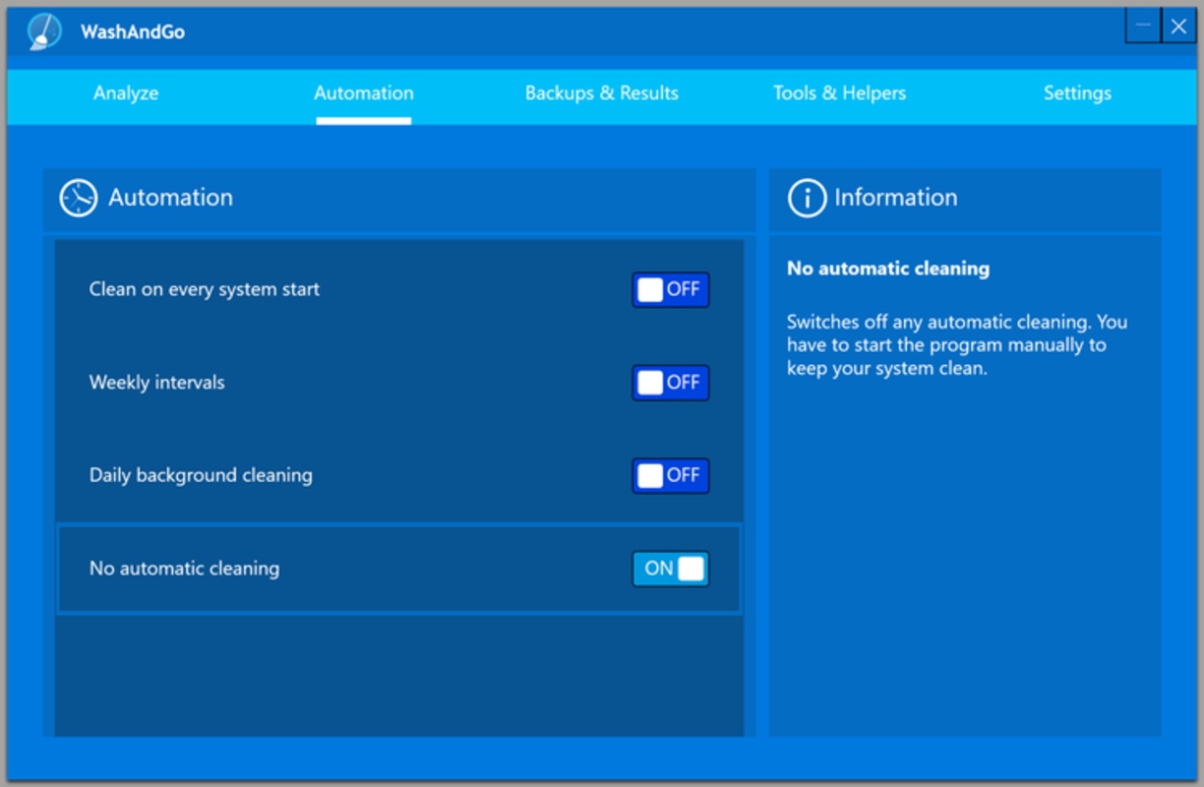This screenshot has height=787, width=1204.
Task: Click the bold "No automatic cleaning" information heading
Action: coord(888,268)
